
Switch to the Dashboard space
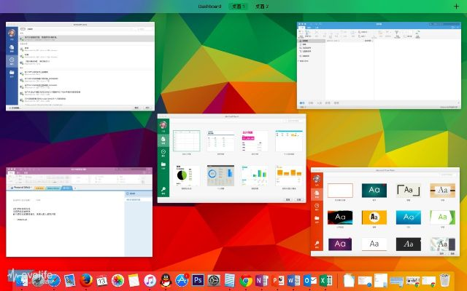click(211, 6)
